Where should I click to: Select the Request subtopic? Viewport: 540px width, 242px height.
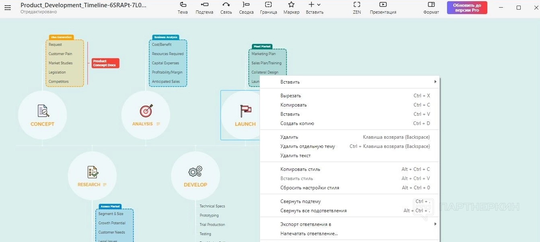pyautogui.click(x=56, y=45)
